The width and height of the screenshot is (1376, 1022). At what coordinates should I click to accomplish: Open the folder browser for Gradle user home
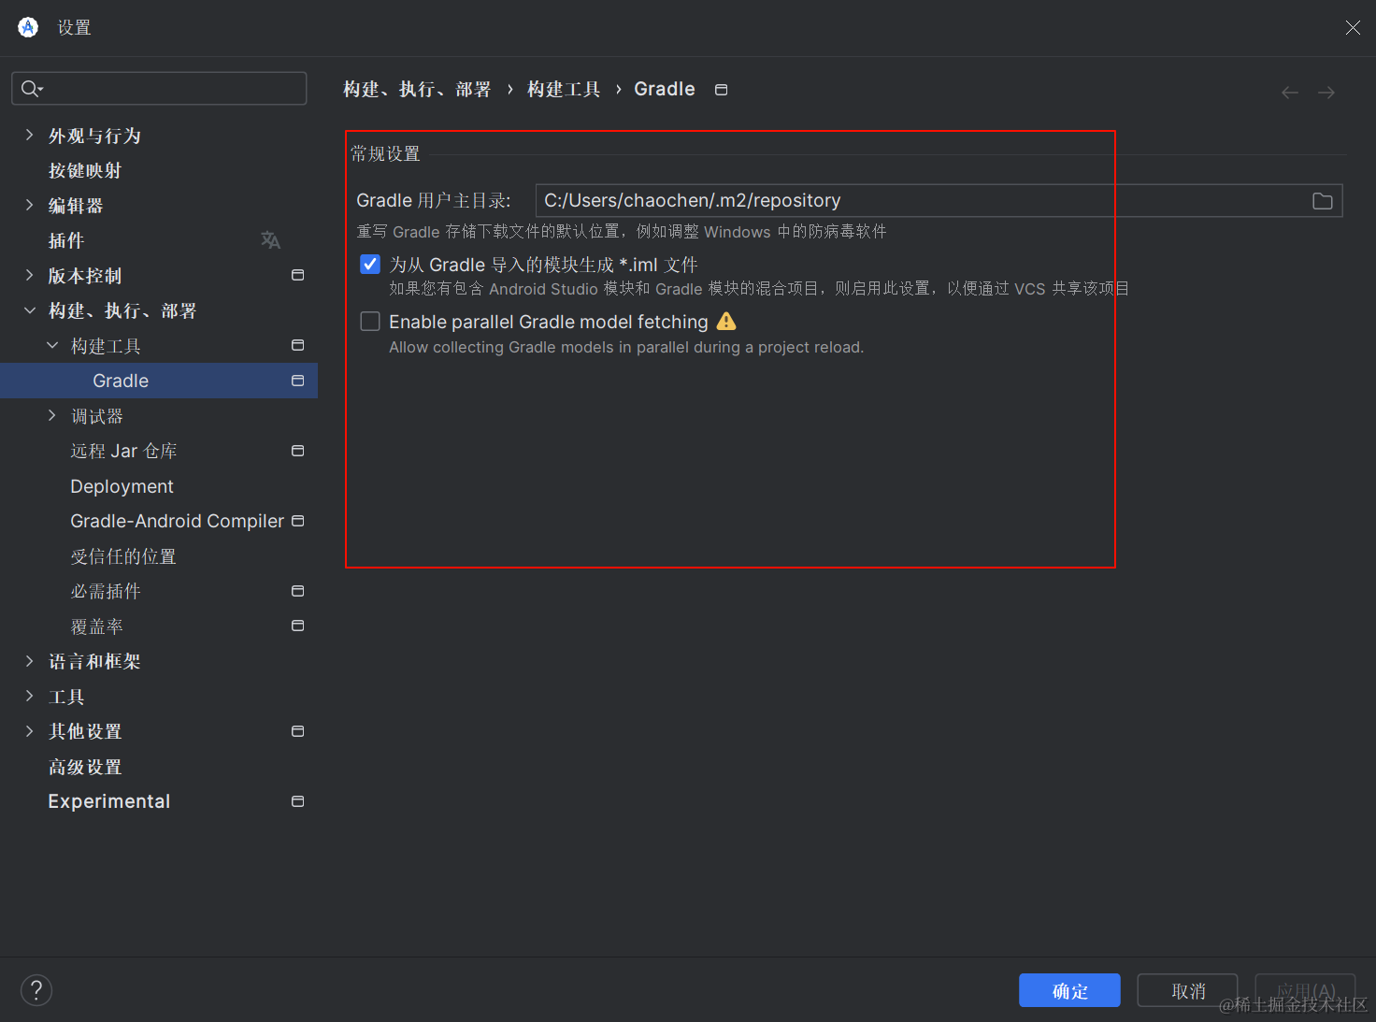coord(1322,200)
